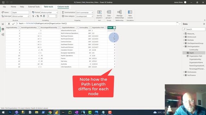Expand the DimScenario table
The width and height of the screenshot is (206, 115).
click(183, 72)
